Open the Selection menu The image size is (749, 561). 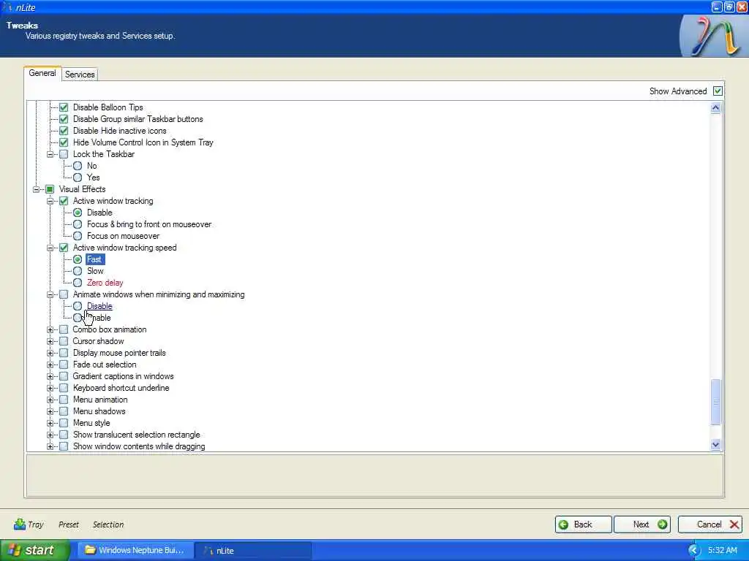pyautogui.click(x=108, y=524)
